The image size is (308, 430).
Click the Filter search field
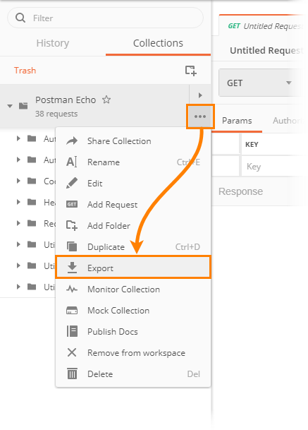click(106, 18)
